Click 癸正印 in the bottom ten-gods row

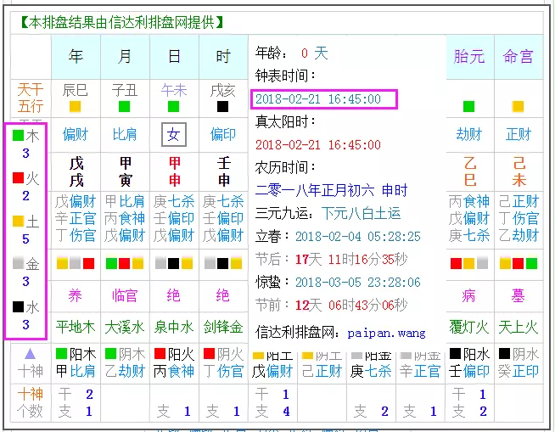click(x=519, y=372)
